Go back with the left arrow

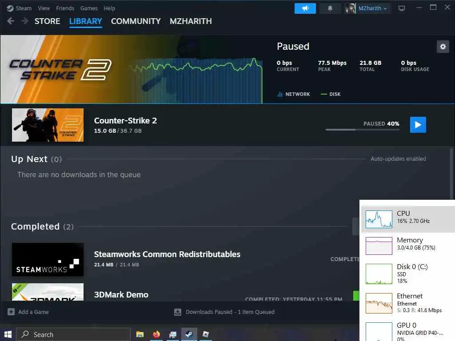click(11, 21)
